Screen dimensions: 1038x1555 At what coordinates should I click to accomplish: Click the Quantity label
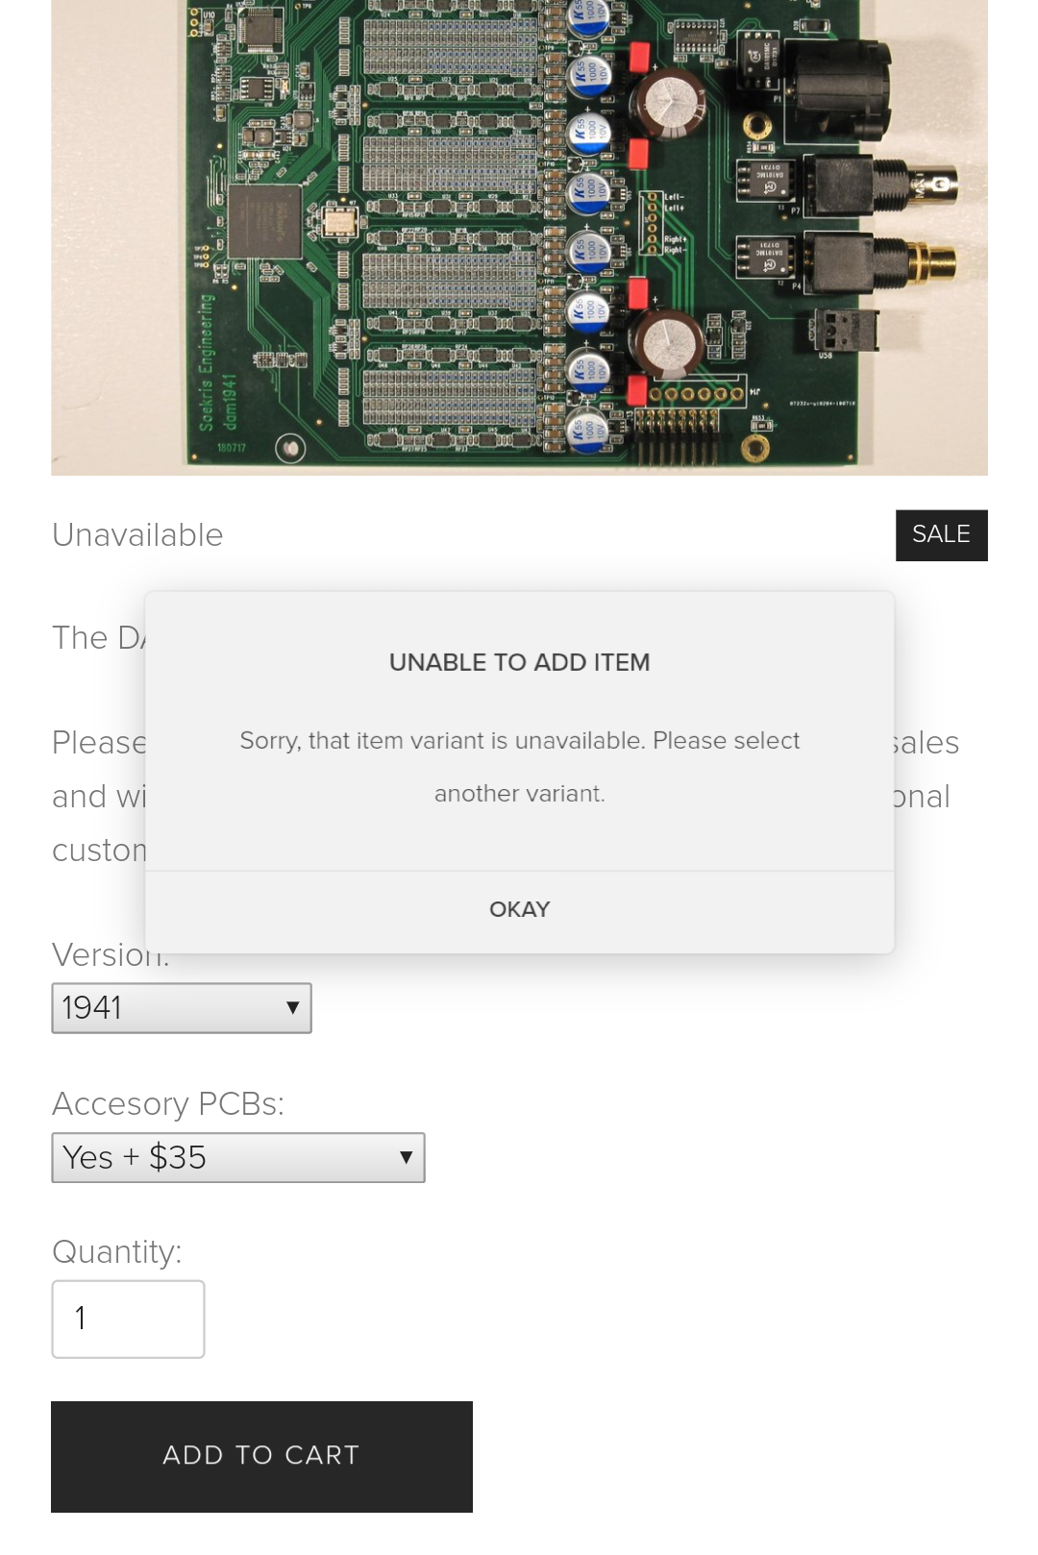pyautogui.click(x=116, y=1252)
